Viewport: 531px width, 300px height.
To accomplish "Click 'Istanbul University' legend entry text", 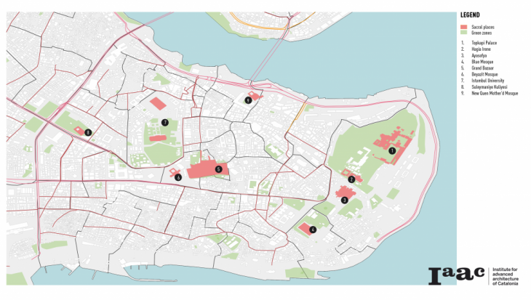I will [x=489, y=81].
